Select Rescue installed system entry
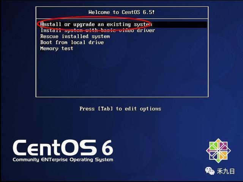Image resolution: width=243 pixels, height=182 pixels. click(x=75, y=36)
